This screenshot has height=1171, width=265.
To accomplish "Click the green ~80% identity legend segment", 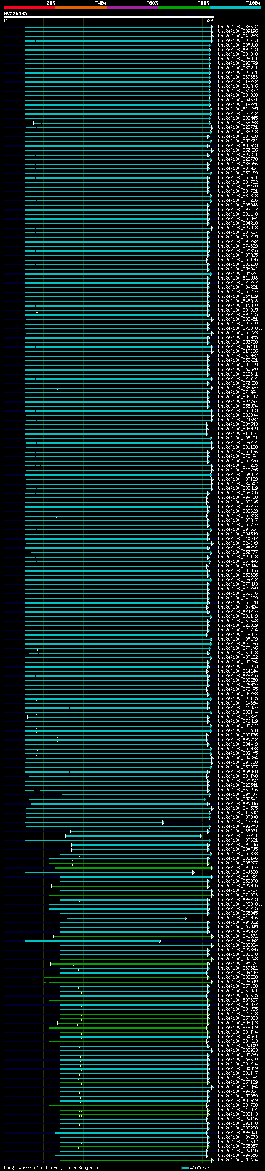I will pyautogui.click(x=184, y=7).
